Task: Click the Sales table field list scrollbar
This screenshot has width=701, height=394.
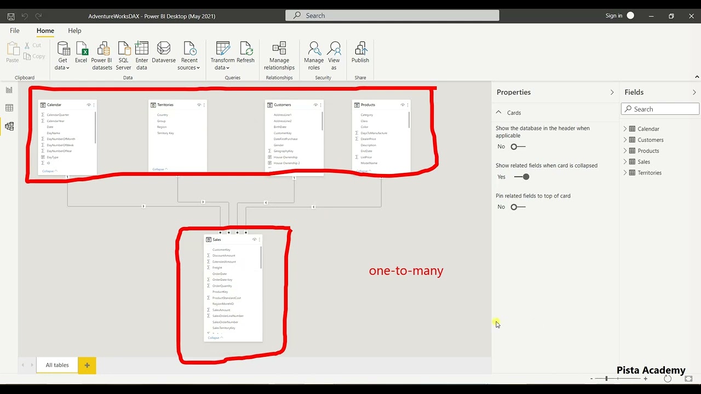Action: click(x=261, y=257)
